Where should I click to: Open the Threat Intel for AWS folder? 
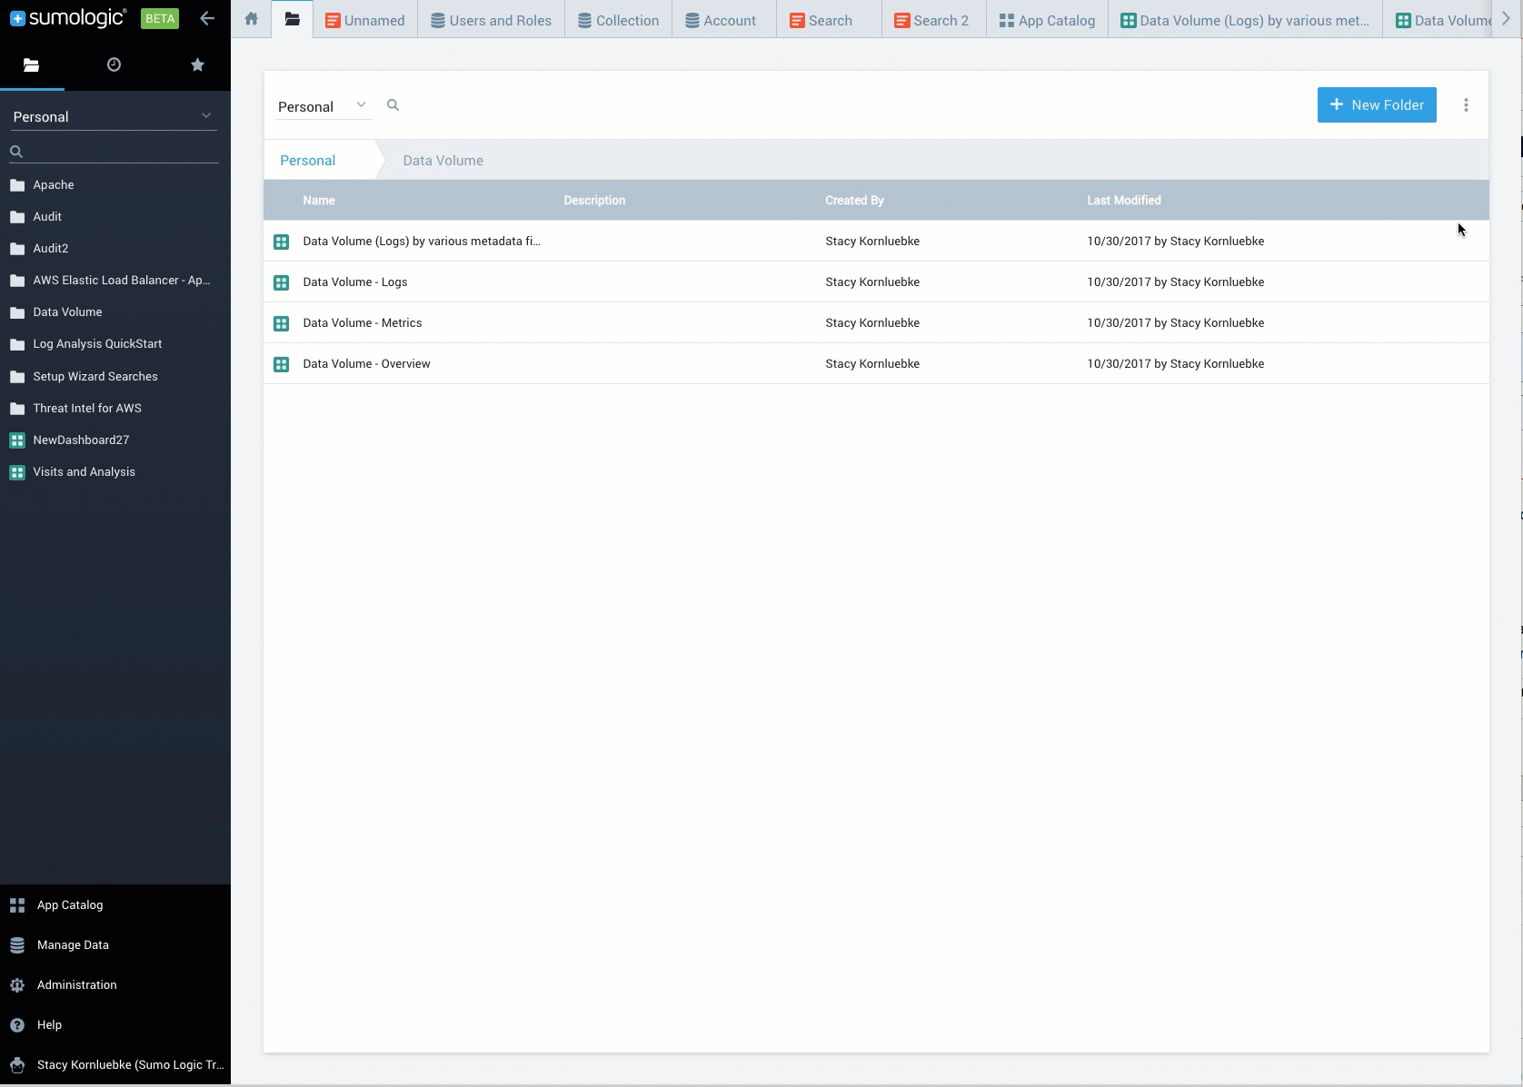(x=87, y=408)
